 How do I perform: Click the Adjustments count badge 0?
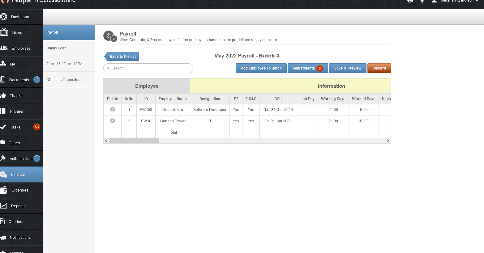[x=320, y=68]
